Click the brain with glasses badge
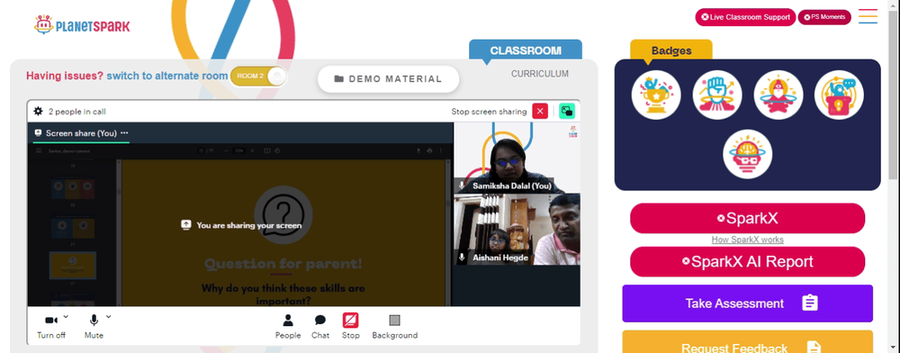 747,154
